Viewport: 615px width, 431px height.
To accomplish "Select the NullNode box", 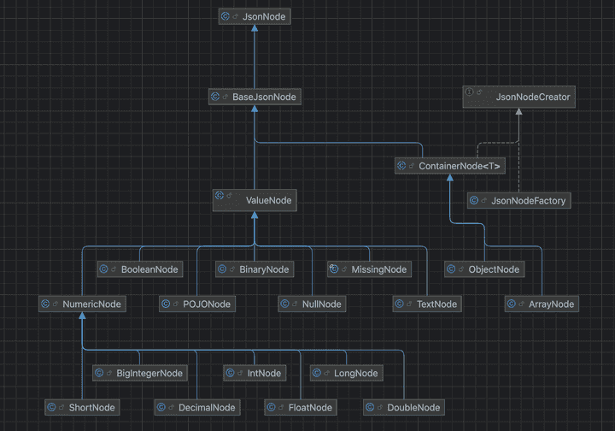I will 313,304.
